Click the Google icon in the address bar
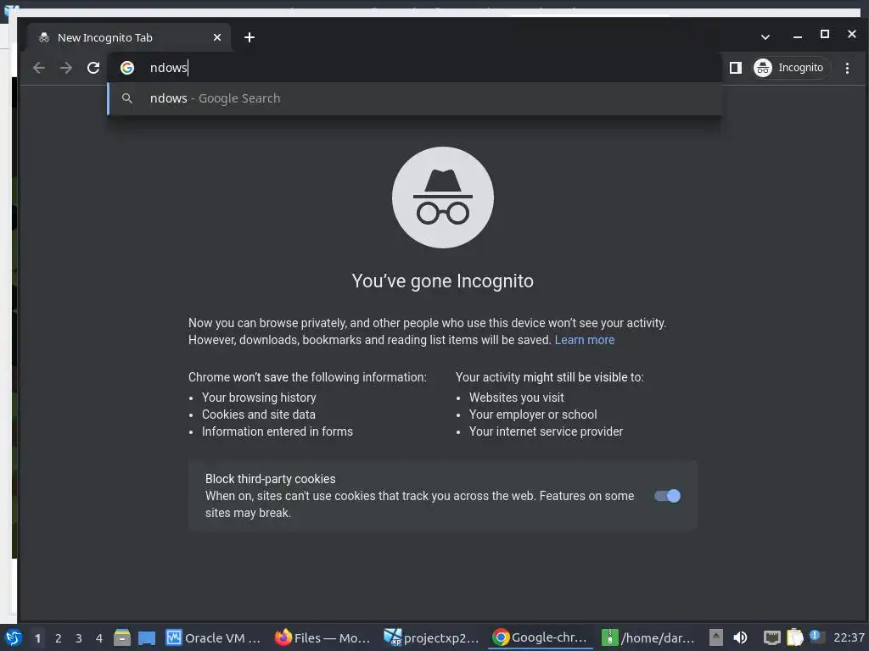Viewport: 869px width, 651px height. coord(127,68)
